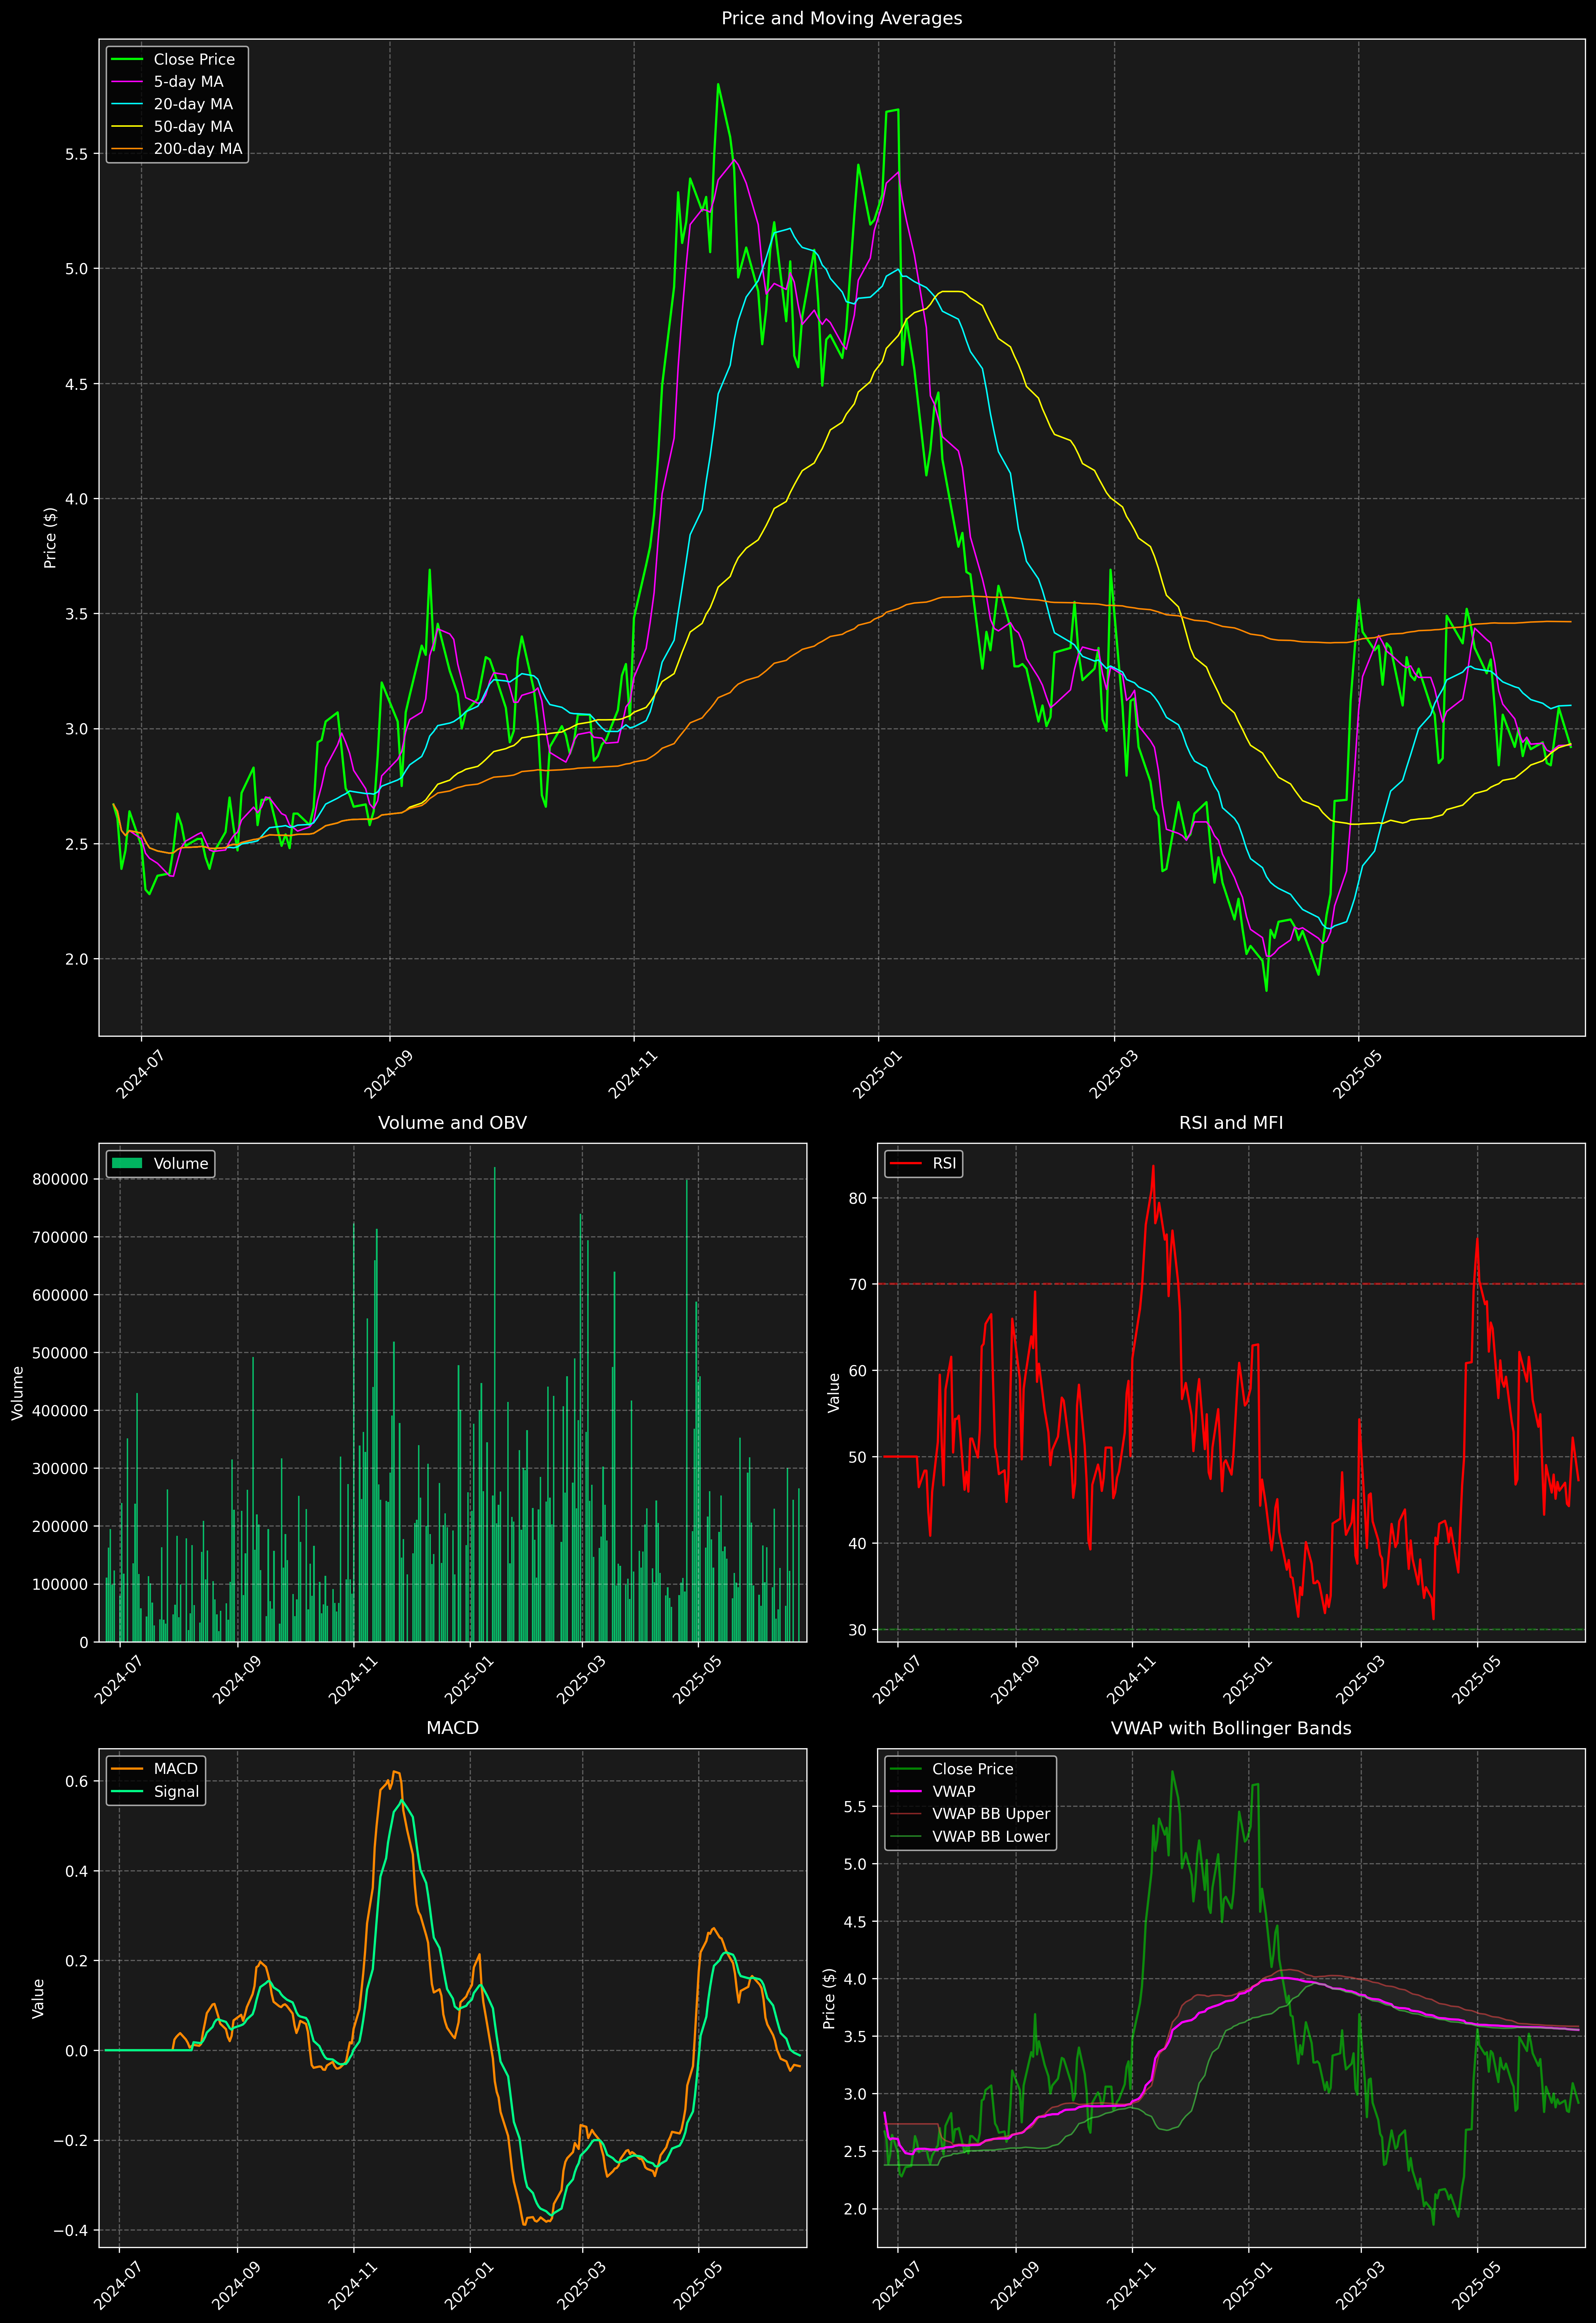Click the vertical 'Volume' y-axis label
1596x2323 pixels.
coord(17,1393)
